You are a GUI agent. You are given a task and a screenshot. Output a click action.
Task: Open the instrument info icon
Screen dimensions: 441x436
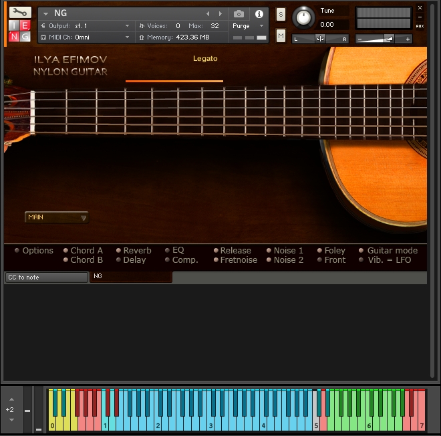coord(259,14)
